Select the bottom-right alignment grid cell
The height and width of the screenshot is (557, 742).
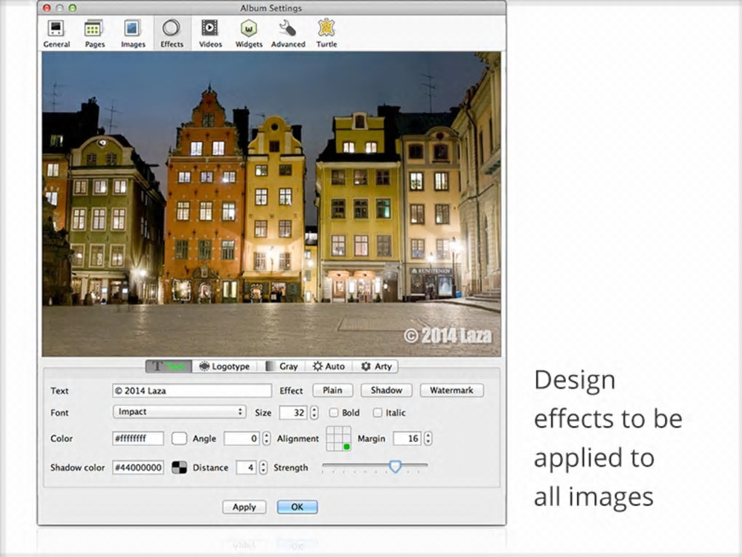tap(346, 446)
